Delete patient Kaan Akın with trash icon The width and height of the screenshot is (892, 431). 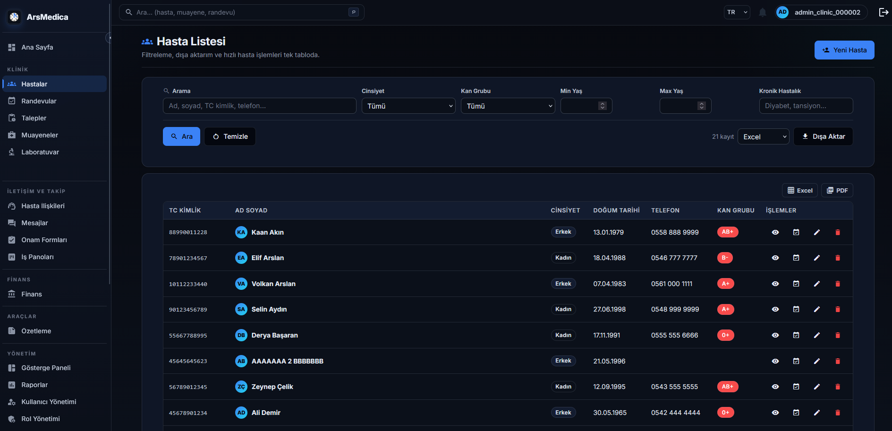(x=838, y=232)
